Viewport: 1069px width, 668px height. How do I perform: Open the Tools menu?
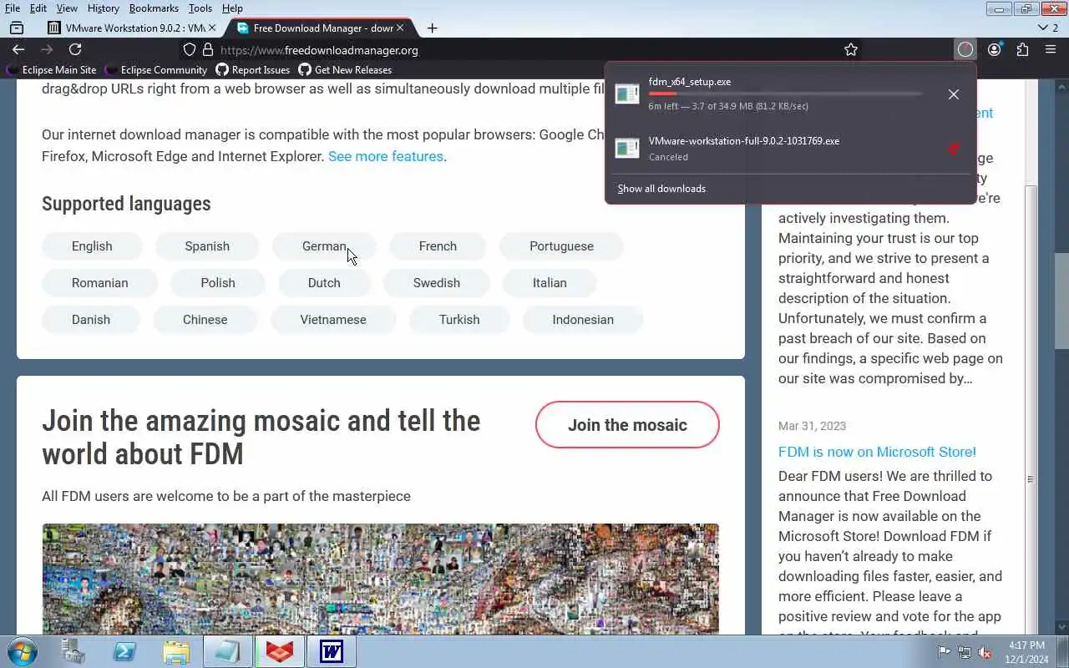pyautogui.click(x=200, y=8)
